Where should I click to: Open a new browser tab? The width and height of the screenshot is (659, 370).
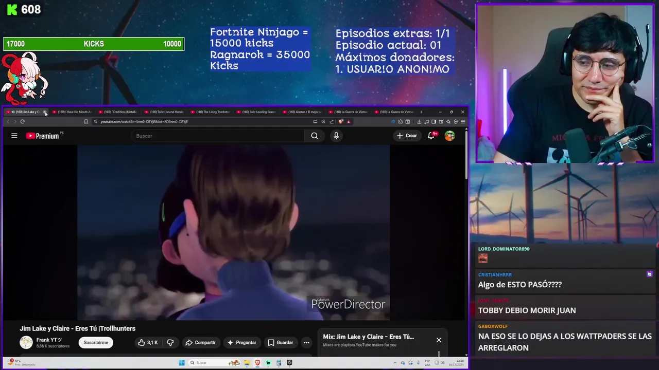click(x=421, y=112)
